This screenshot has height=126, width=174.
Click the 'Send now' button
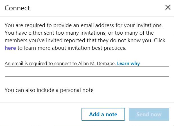click(x=149, y=114)
